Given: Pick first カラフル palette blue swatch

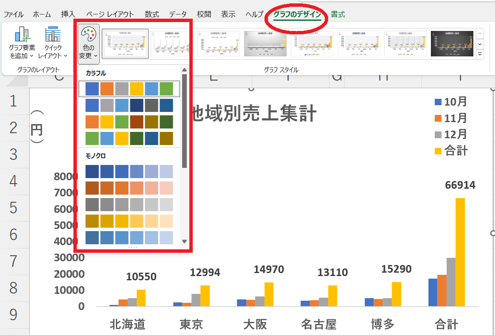Looking at the screenshot, I should pyautogui.click(x=92, y=89).
